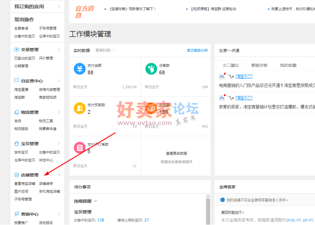
Task: Expand the 交易管理 section chevron
Action: tap(59, 50)
